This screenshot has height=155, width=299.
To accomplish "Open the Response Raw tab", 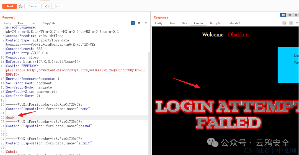I will coord(172,23).
